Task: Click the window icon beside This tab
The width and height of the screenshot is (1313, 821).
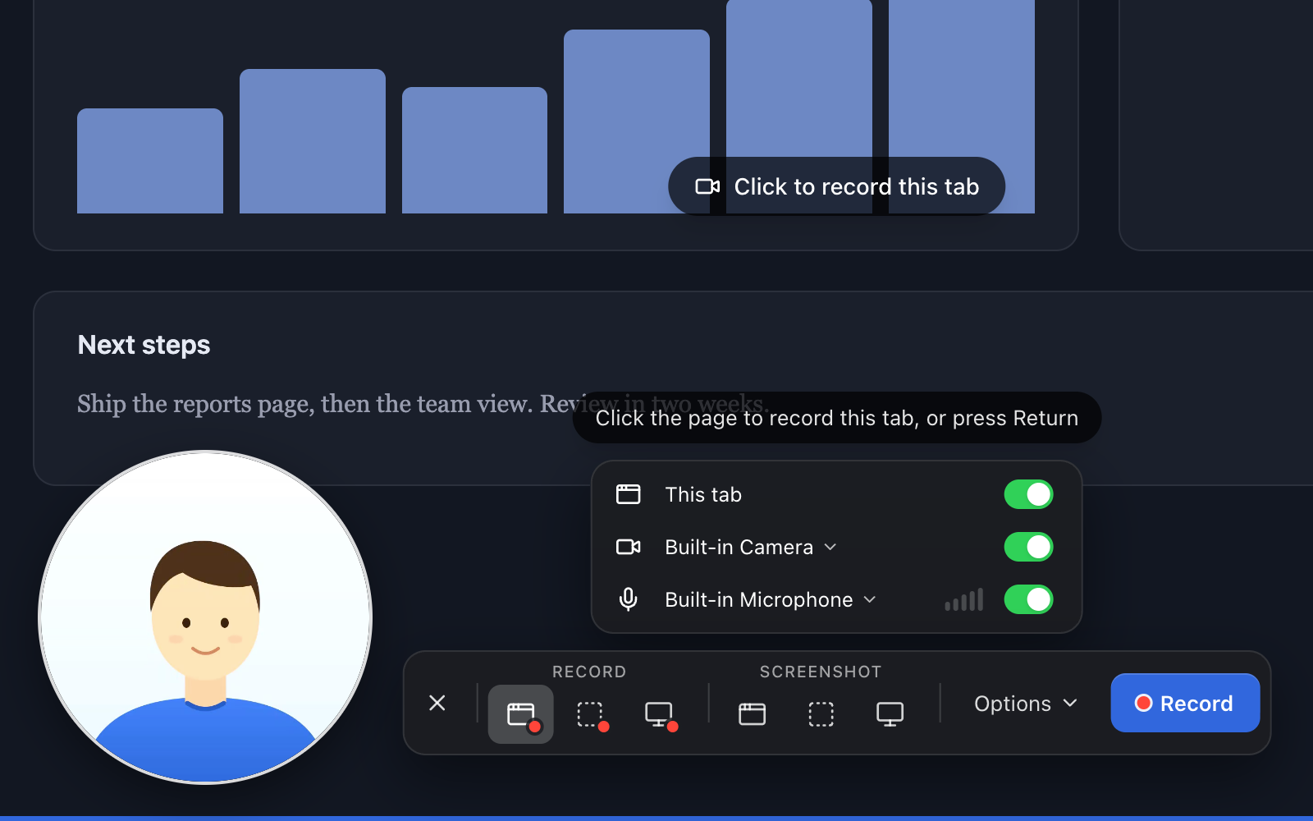Action: click(629, 494)
